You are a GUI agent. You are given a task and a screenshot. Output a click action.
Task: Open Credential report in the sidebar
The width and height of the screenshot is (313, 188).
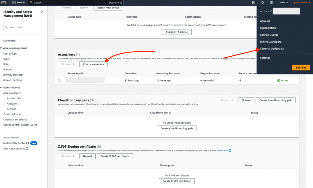(13, 114)
